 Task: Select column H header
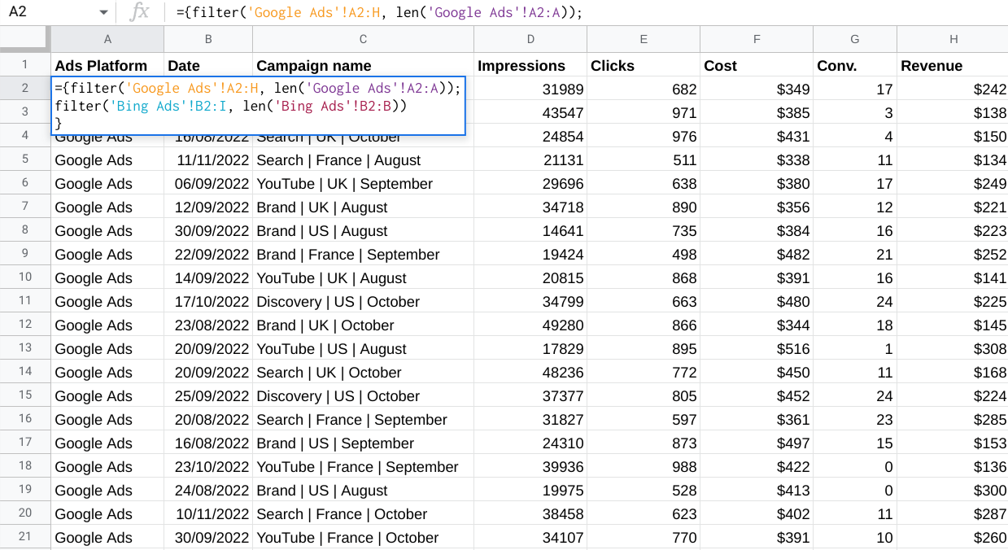(x=953, y=39)
